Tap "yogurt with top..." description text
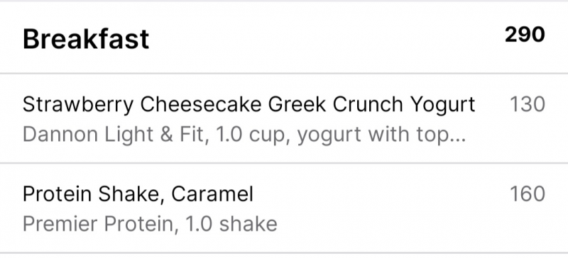The width and height of the screenshot is (568, 258). pos(381,135)
